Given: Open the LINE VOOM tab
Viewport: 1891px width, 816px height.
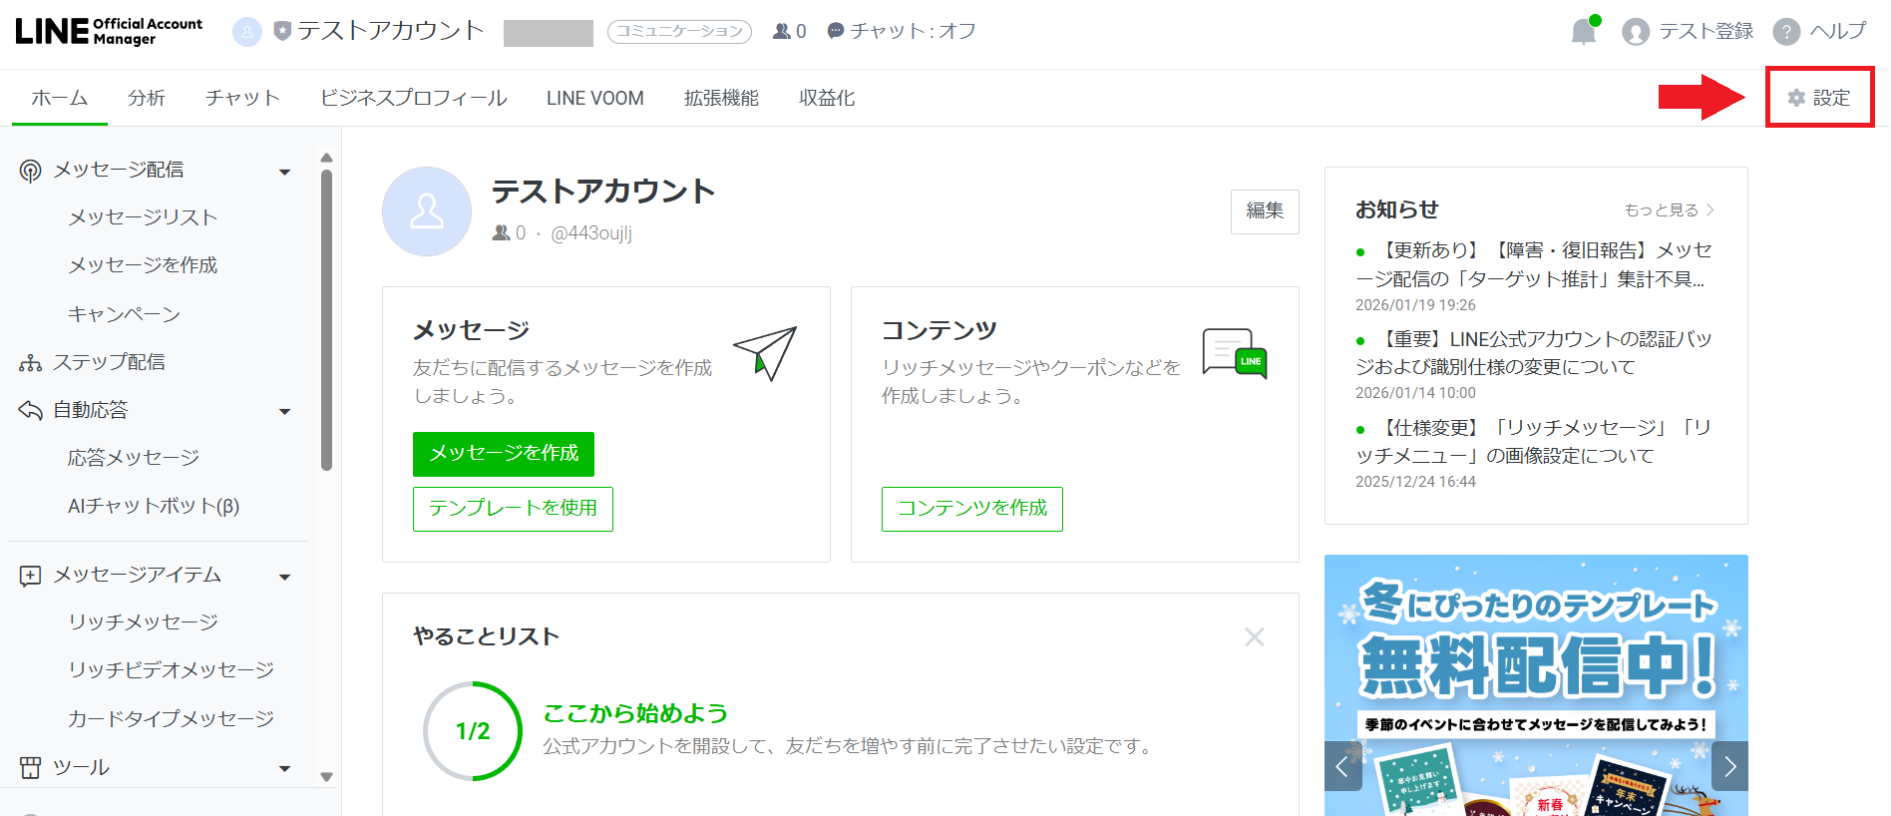Looking at the screenshot, I should (x=594, y=98).
